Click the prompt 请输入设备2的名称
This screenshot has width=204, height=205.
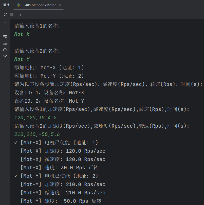coord(37,51)
